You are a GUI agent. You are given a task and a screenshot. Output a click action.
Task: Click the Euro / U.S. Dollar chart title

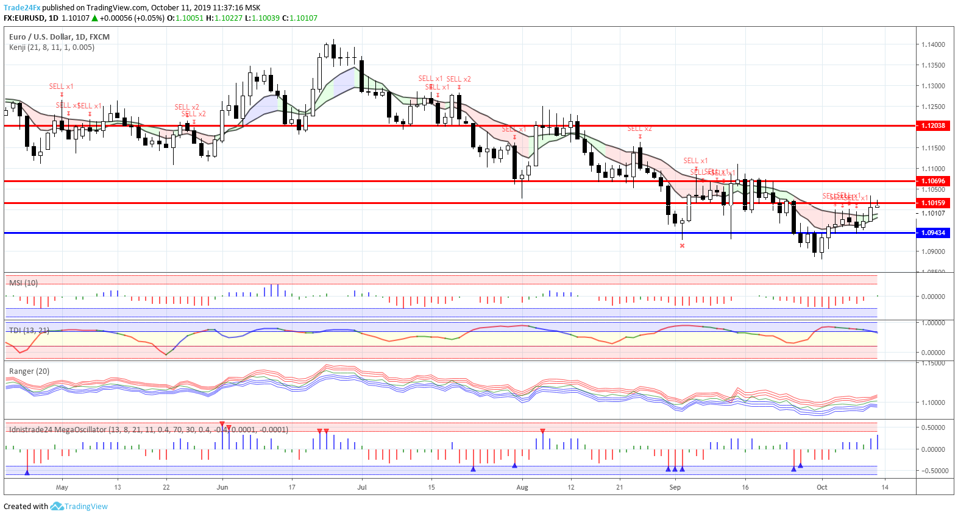click(59, 37)
